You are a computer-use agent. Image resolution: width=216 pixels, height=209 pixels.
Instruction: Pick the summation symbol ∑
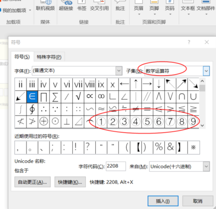click(x=55, y=97)
